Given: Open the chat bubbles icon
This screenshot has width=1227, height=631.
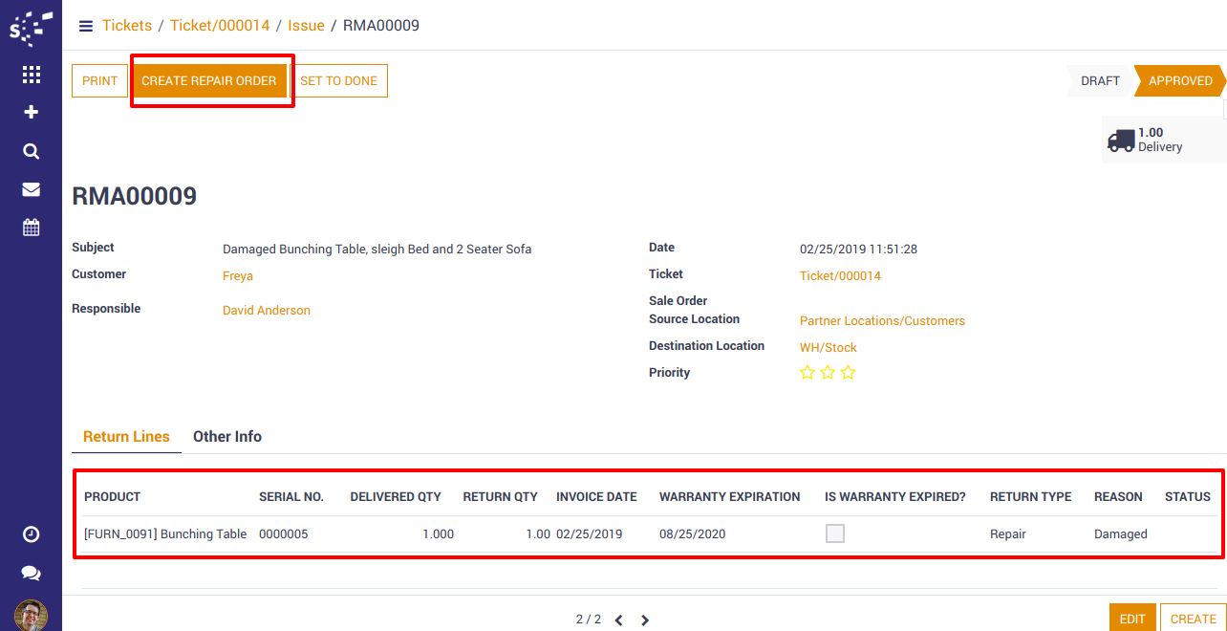Looking at the screenshot, I should [x=31, y=573].
